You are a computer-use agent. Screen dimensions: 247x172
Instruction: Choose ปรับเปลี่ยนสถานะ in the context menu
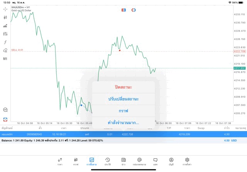123,99
